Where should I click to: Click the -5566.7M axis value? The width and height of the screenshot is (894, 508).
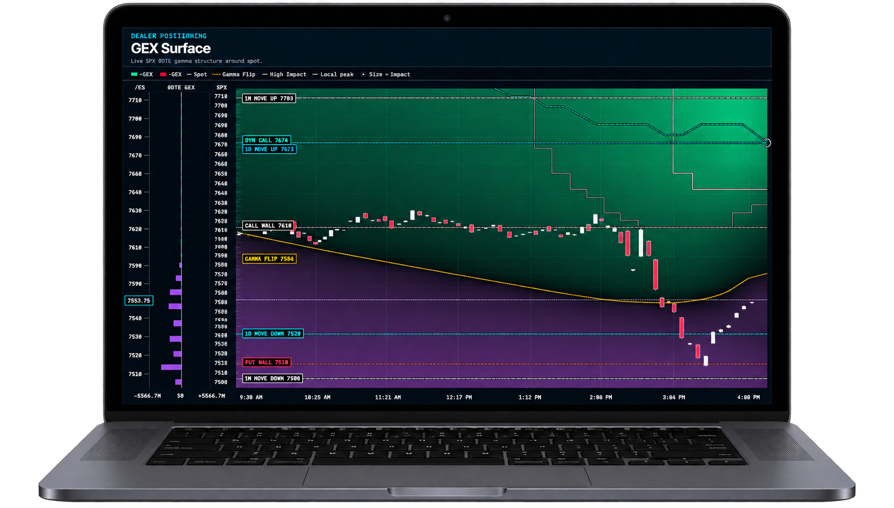click(x=147, y=396)
